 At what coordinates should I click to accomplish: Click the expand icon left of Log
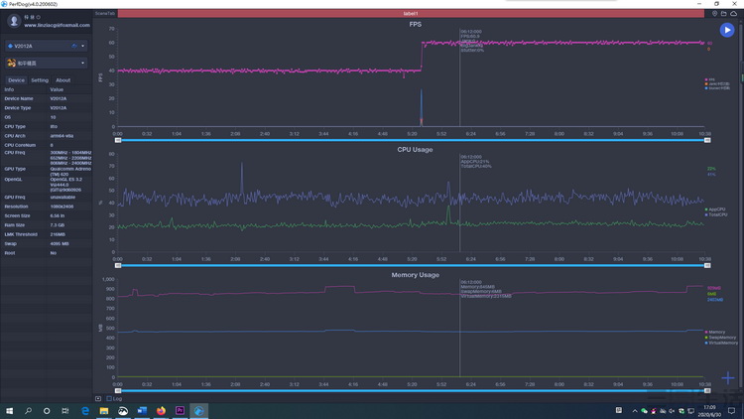(x=98, y=398)
